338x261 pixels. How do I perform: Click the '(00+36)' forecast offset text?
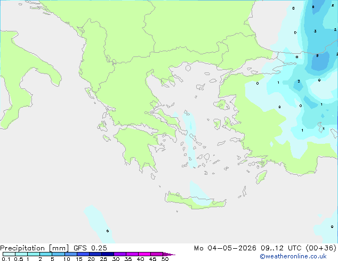[321, 248]
